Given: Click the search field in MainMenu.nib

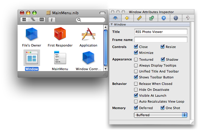Looking at the screenshot, I should pos(90,20).
